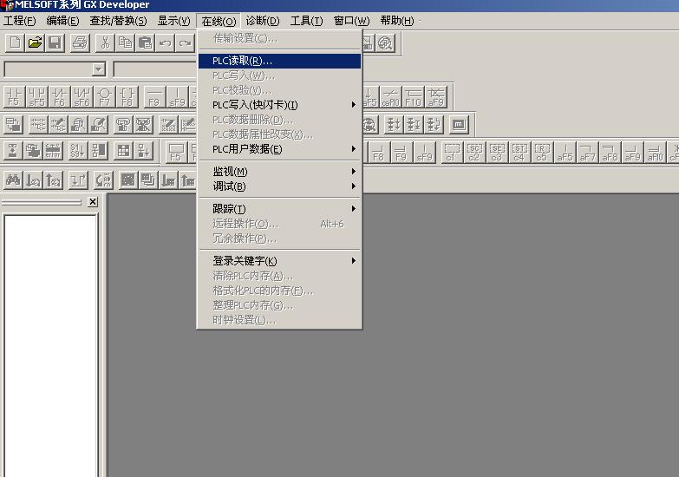This screenshot has height=477, width=679.
Task: Close the left project panel with X
Action: 93,202
